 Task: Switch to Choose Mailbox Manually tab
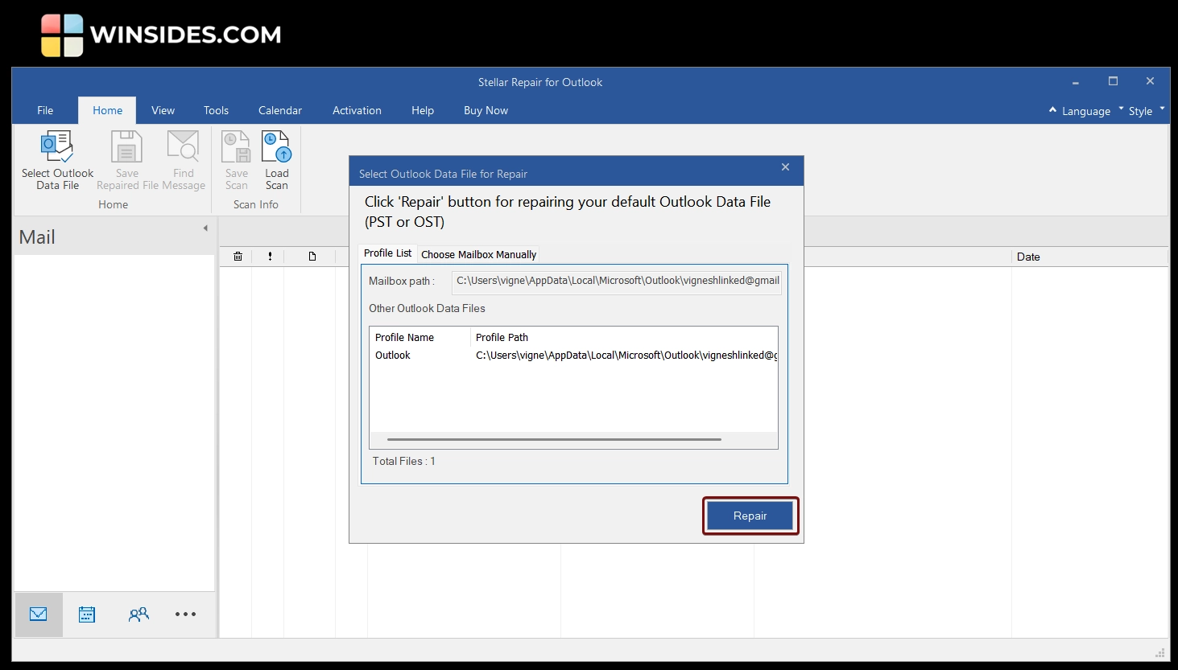tap(478, 254)
